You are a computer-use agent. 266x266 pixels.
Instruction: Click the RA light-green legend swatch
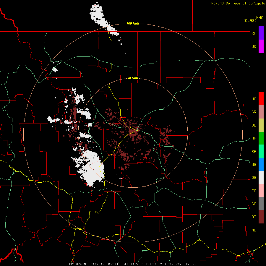261,151
